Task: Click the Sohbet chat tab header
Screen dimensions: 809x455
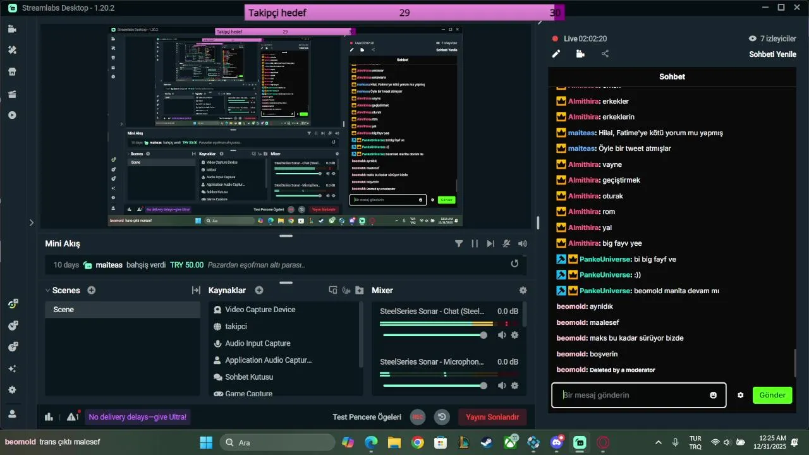Action: [x=672, y=76]
